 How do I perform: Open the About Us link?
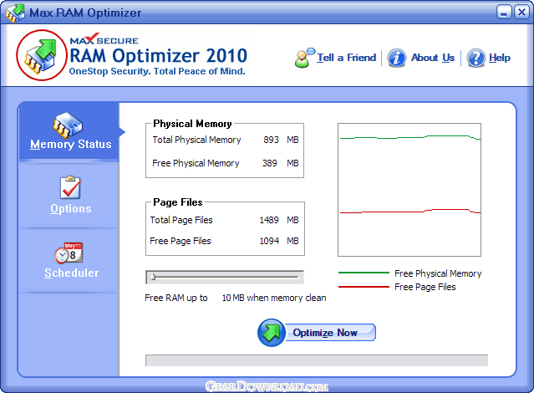433,58
